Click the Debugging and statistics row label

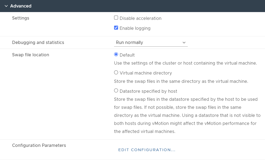[38, 42]
